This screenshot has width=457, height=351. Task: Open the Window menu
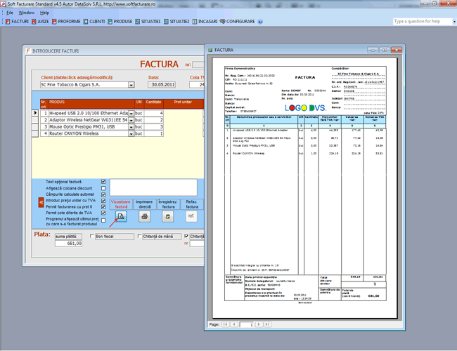click(27, 13)
